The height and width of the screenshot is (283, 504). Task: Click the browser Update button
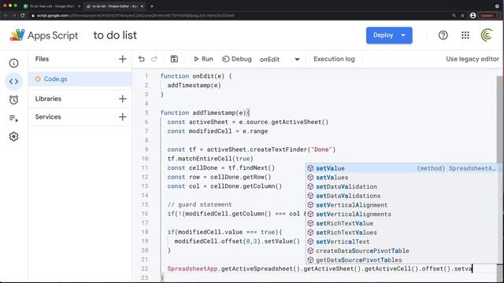(x=489, y=16)
